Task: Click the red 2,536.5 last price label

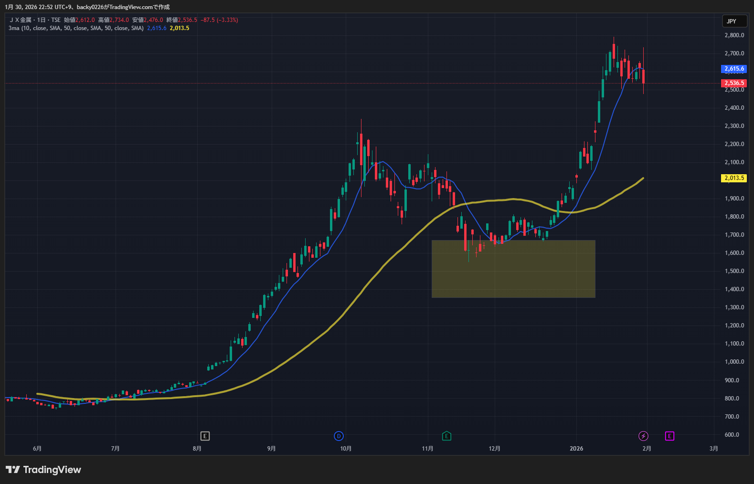Action: pyautogui.click(x=733, y=83)
